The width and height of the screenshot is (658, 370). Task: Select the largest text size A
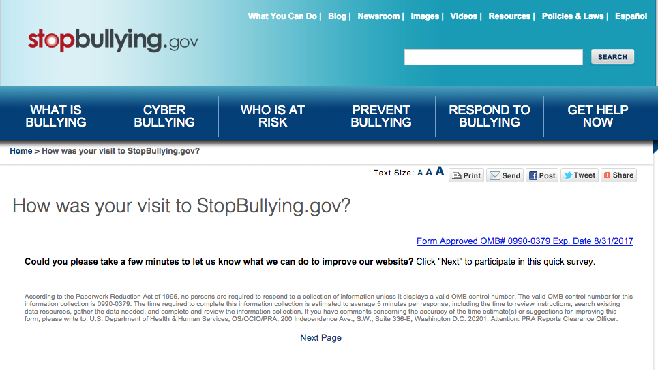pos(439,171)
